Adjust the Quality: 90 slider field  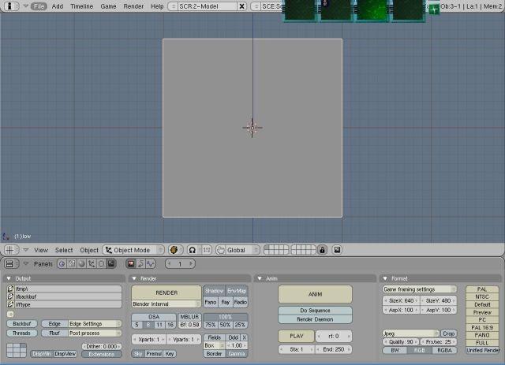coord(401,342)
